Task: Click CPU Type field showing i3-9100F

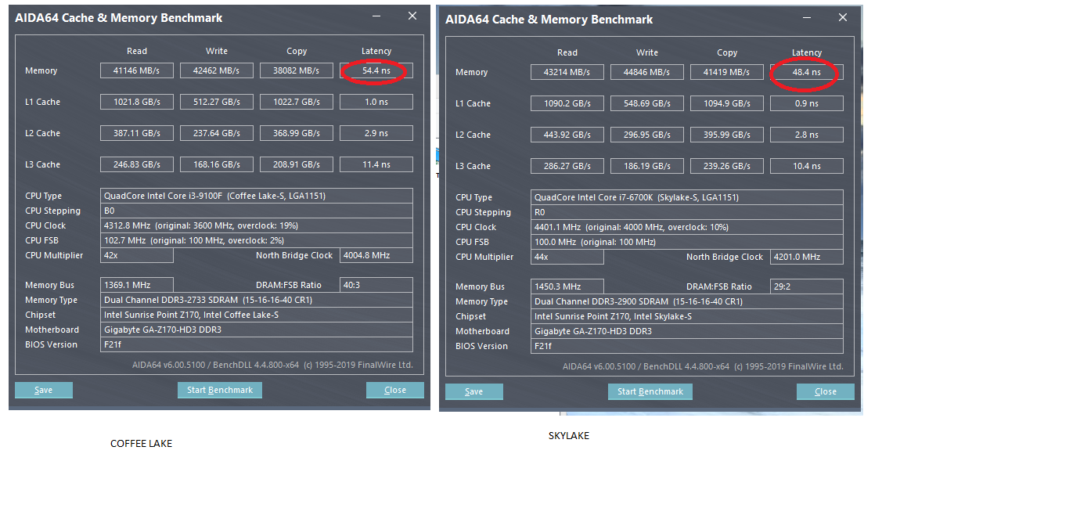Action: click(257, 196)
